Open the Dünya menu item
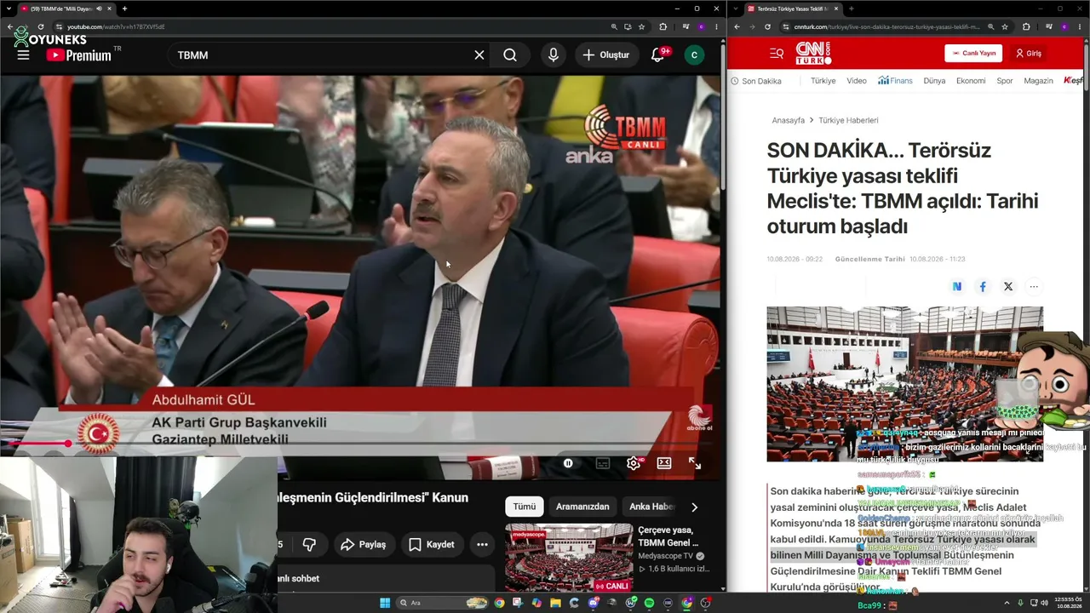The height and width of the screenshot is (613, 1090). click(934, 81)
